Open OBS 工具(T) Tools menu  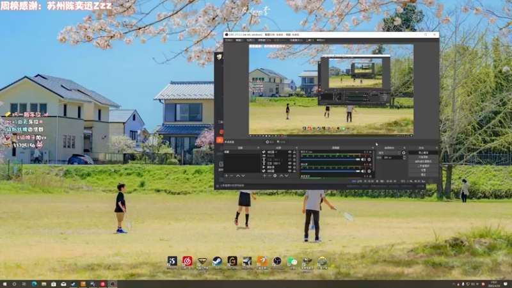[310, 40]
